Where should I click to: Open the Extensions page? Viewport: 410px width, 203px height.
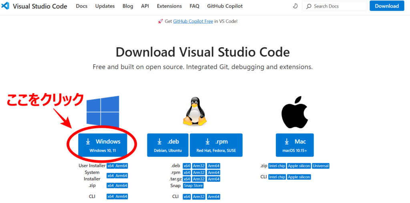[x=169, y=6]
